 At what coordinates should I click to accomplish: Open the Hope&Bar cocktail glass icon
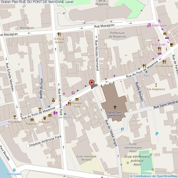15,117
